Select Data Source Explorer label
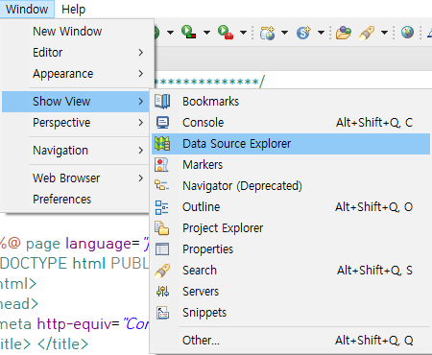 click(236, 144)
